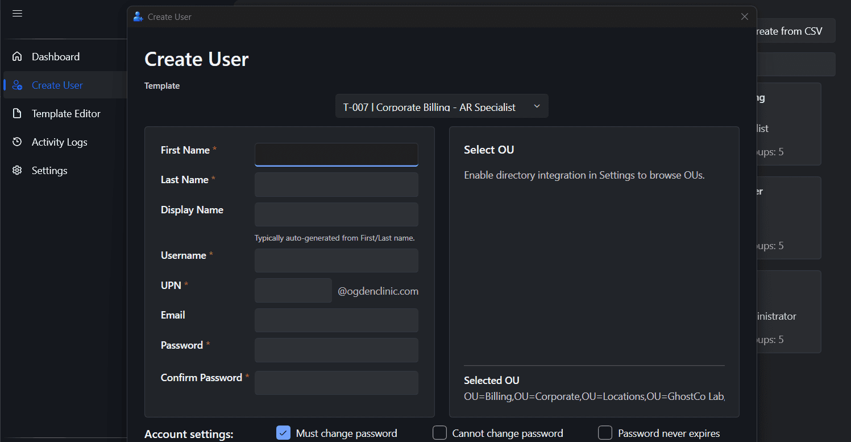Click the Create User dialog title icon

[138, 16]
